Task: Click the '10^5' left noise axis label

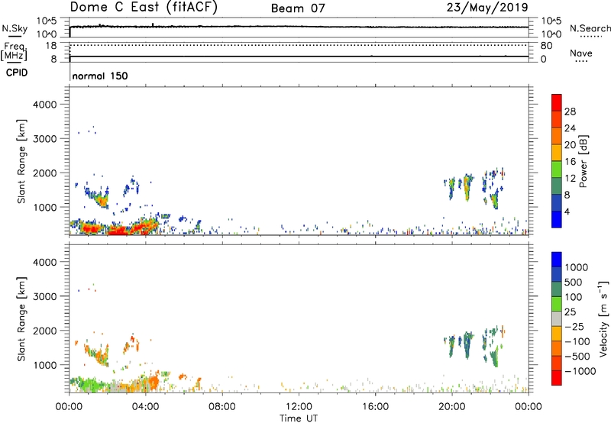Action: pos(47,21)
